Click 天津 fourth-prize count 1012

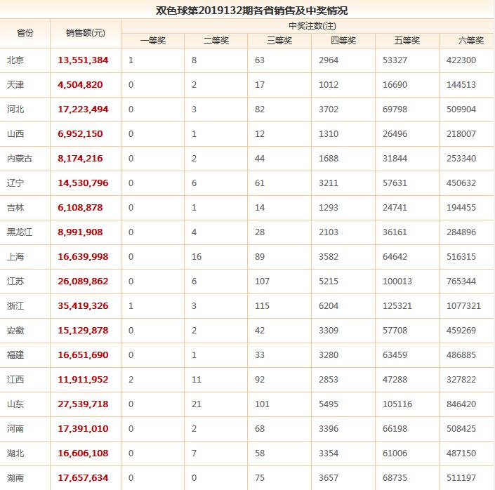(329, 85)
